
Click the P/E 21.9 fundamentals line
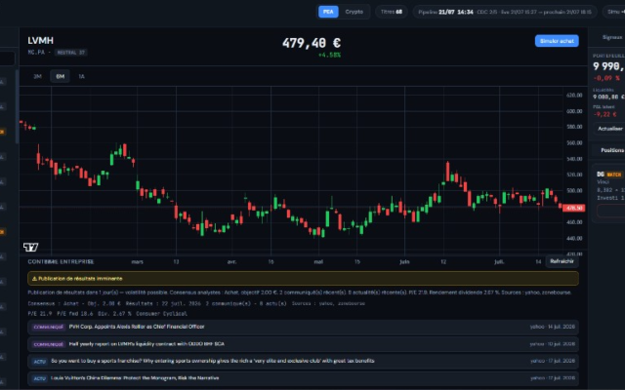click(x=107, y=314)
